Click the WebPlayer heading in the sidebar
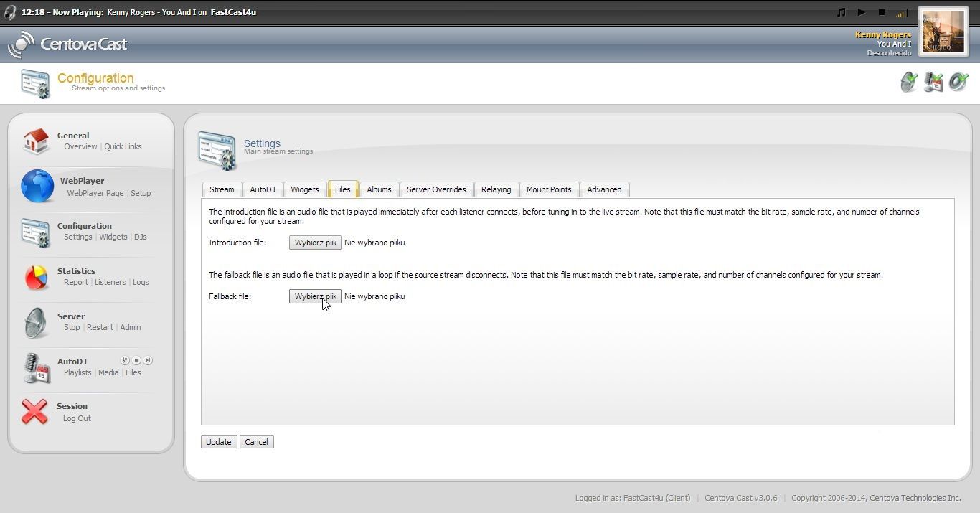The image size is (980, 513). point(82,181)
